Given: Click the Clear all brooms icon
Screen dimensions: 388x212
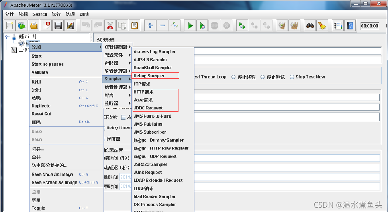Looking at the screenshot, I should [294, 25].
